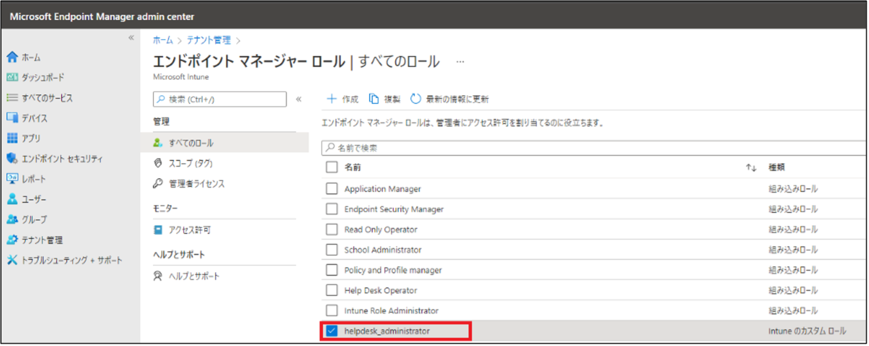
Task: Check the School Administrator checkbox
Action: coord(332,250)
